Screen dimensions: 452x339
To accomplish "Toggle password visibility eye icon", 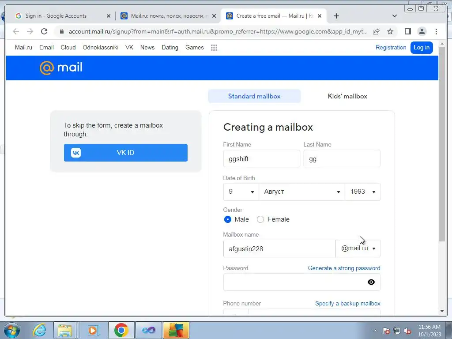I will click(371, 282).
